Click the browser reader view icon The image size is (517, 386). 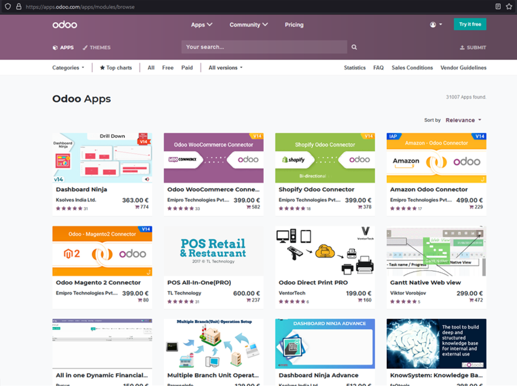click(x=498, y=6)
